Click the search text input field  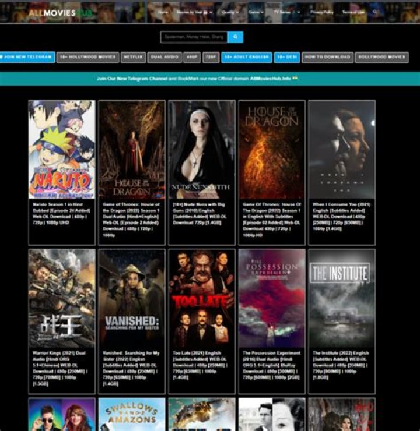pyautogui.click(x=194, y=37)
